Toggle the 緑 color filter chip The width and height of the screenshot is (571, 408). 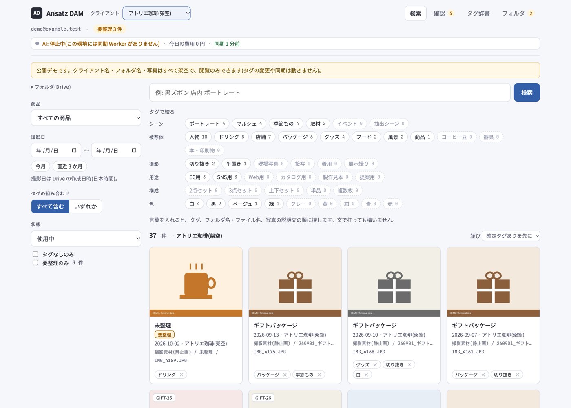click(x=274, y=204)
